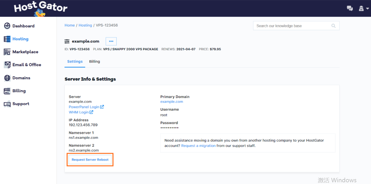Click the Support icon in sidebar
Image resolution: width=371 pixels, height=184 pixels.
tap(7, 104)
